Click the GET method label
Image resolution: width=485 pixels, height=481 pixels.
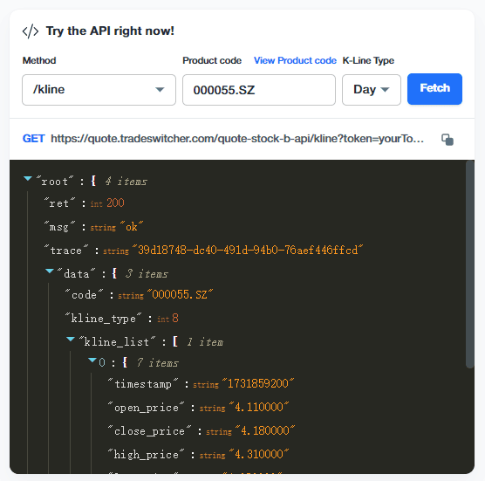pos(34,139)
